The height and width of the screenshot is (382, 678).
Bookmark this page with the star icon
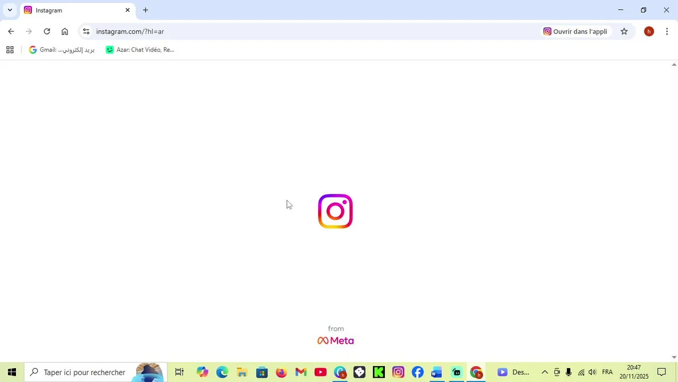point(624,31)
